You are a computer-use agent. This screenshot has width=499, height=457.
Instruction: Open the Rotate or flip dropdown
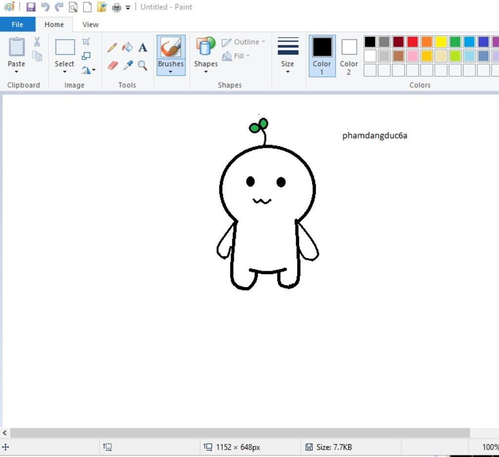click(88, 70)
